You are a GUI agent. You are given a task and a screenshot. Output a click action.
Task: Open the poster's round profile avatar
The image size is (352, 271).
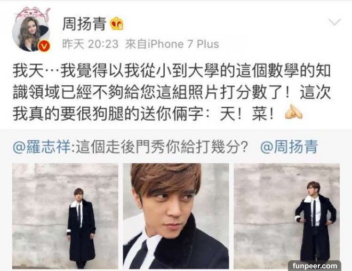(31, 34)
